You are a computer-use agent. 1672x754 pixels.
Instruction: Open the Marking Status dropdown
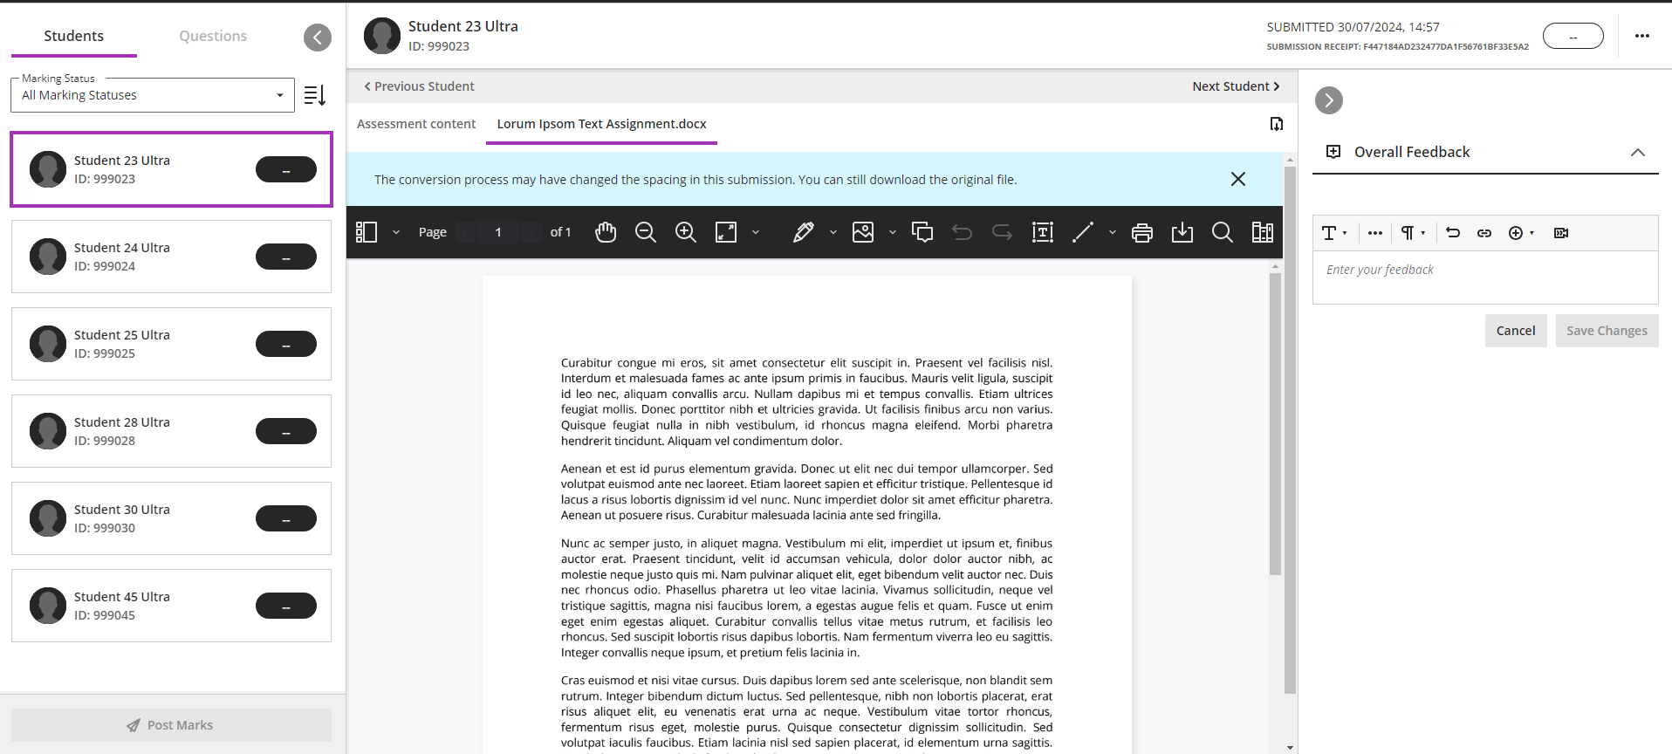[x=153, y=95]
